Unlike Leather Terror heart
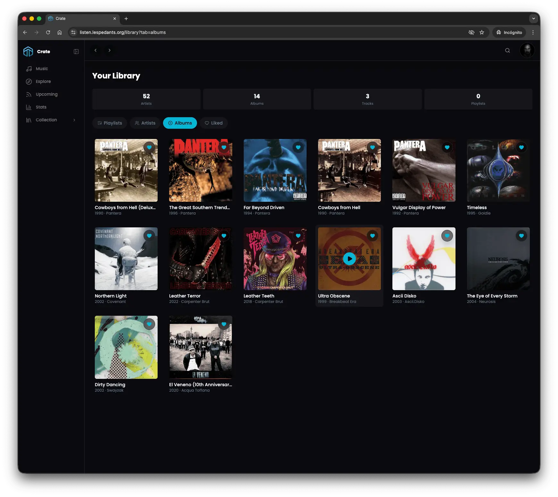This screenshot has width=558, height=497. (x=224, y=236)
